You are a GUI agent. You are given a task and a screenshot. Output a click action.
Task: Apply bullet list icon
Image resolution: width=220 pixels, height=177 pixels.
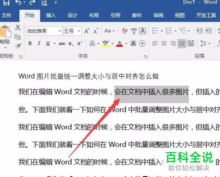tap(155, 31)
